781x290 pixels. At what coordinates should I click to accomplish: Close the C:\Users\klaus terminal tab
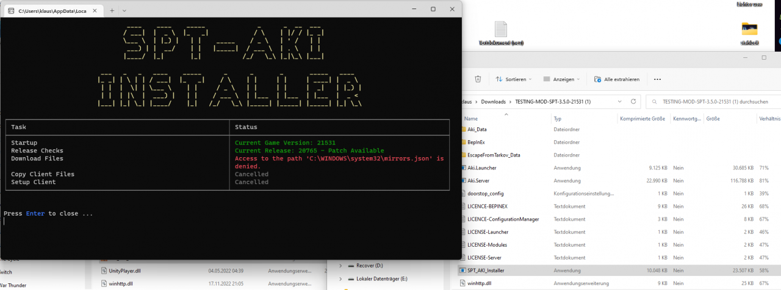(x=95, y=10)
